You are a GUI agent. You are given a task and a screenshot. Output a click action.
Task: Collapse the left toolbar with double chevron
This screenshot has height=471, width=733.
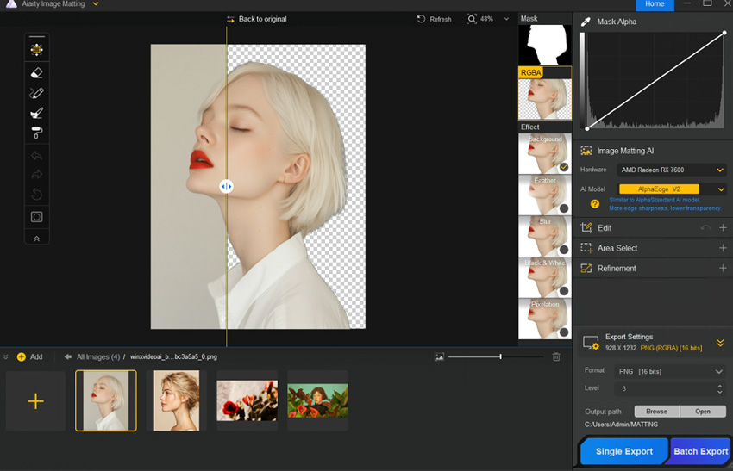pos(36,239)
